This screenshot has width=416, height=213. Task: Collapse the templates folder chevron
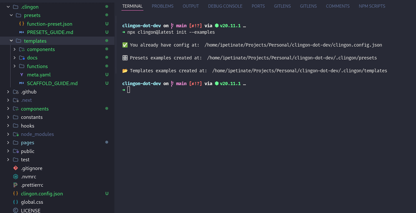[x=11, y=41]
